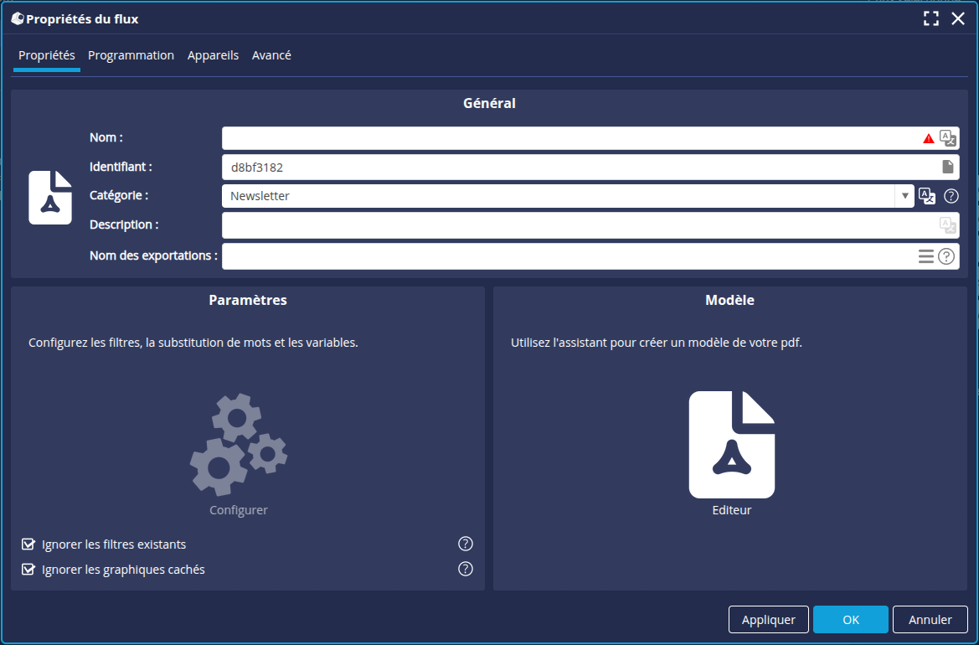Confirm with the OK button

[850, 620]
